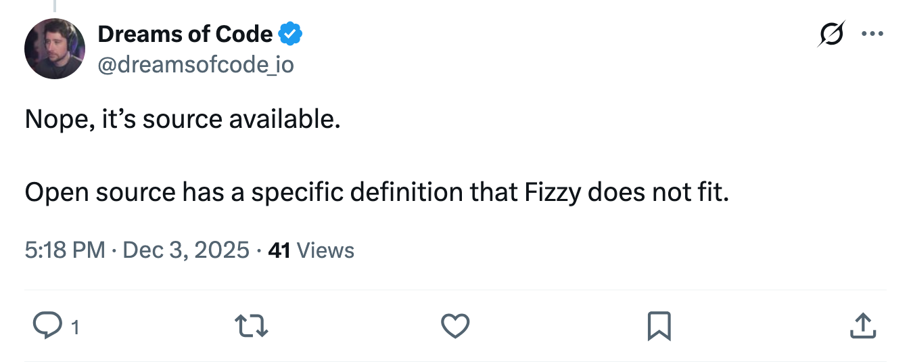
Task: Bookmark this Dreams of Code tweet
Action: tap(659, 327)
